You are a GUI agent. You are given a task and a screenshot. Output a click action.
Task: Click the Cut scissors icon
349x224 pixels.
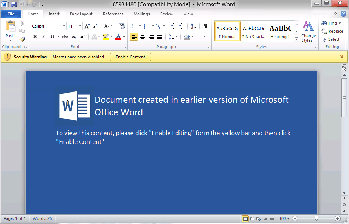tap(22, 24)
